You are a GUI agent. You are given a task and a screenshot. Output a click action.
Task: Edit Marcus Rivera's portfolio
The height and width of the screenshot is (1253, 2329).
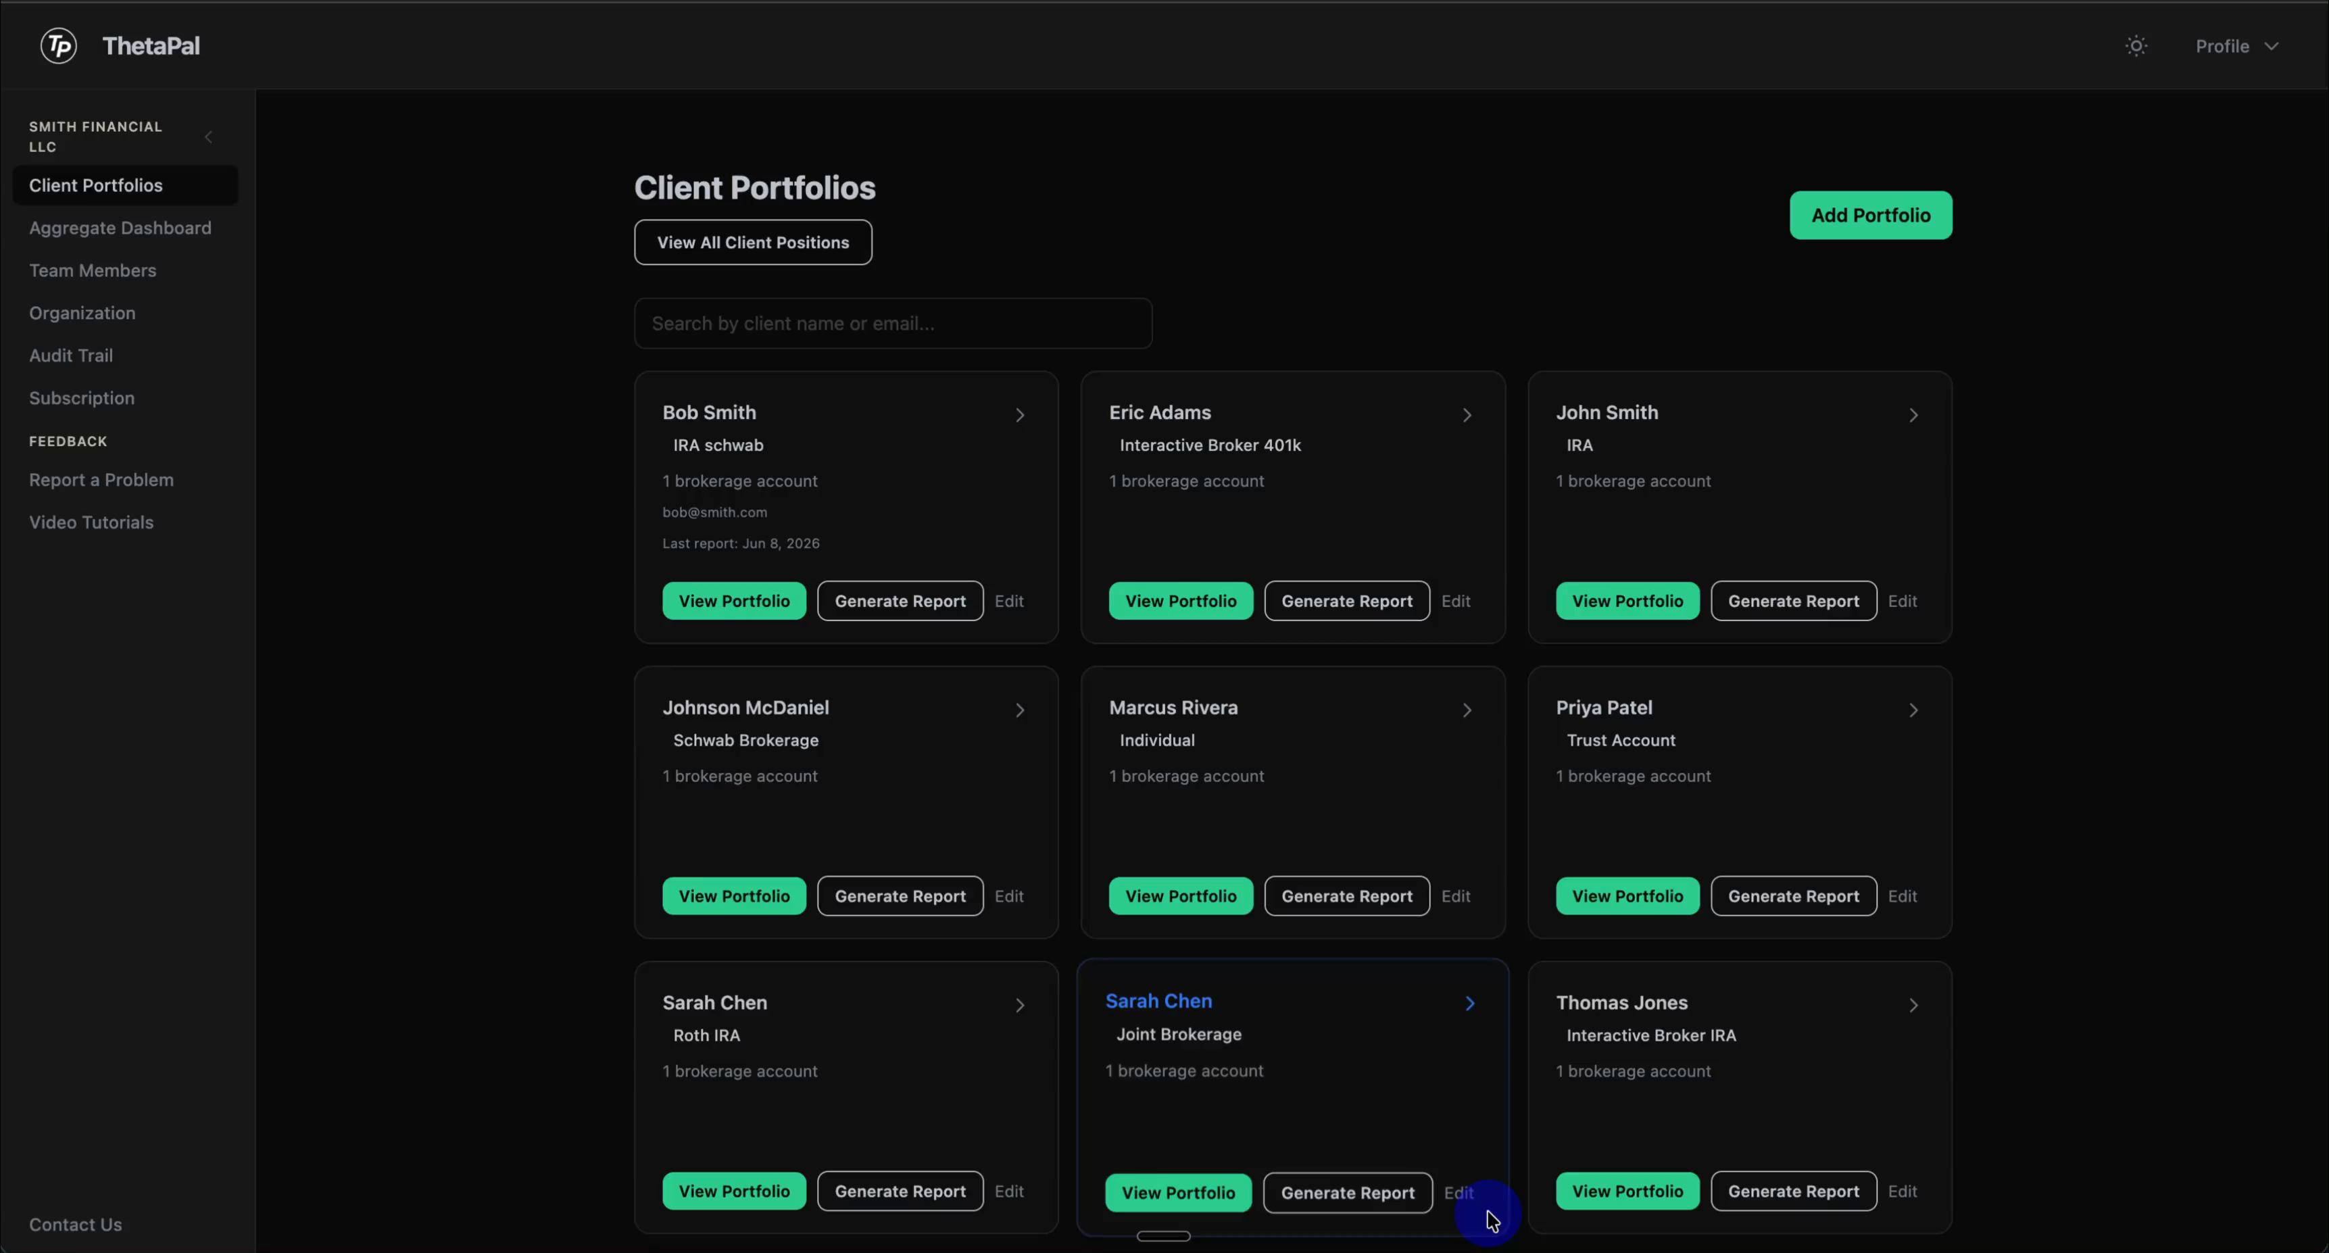(1456, 896)
